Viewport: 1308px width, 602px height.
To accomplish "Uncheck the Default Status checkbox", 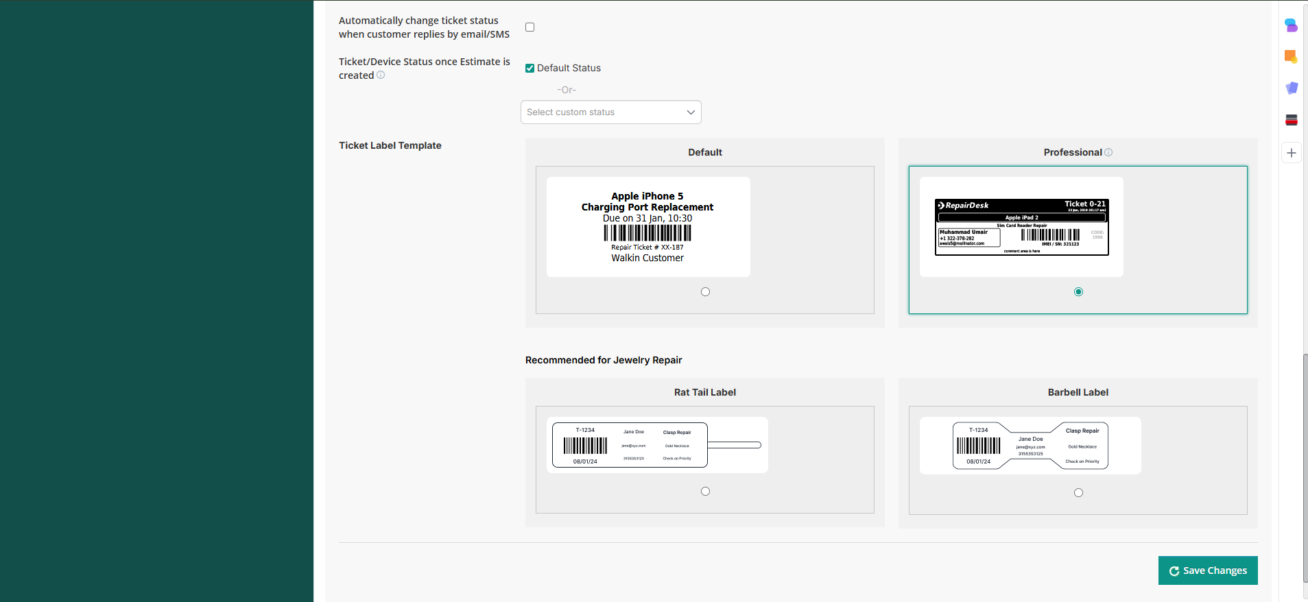I will (530, 68).
